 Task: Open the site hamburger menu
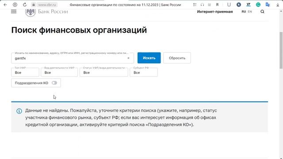(14, 11)
